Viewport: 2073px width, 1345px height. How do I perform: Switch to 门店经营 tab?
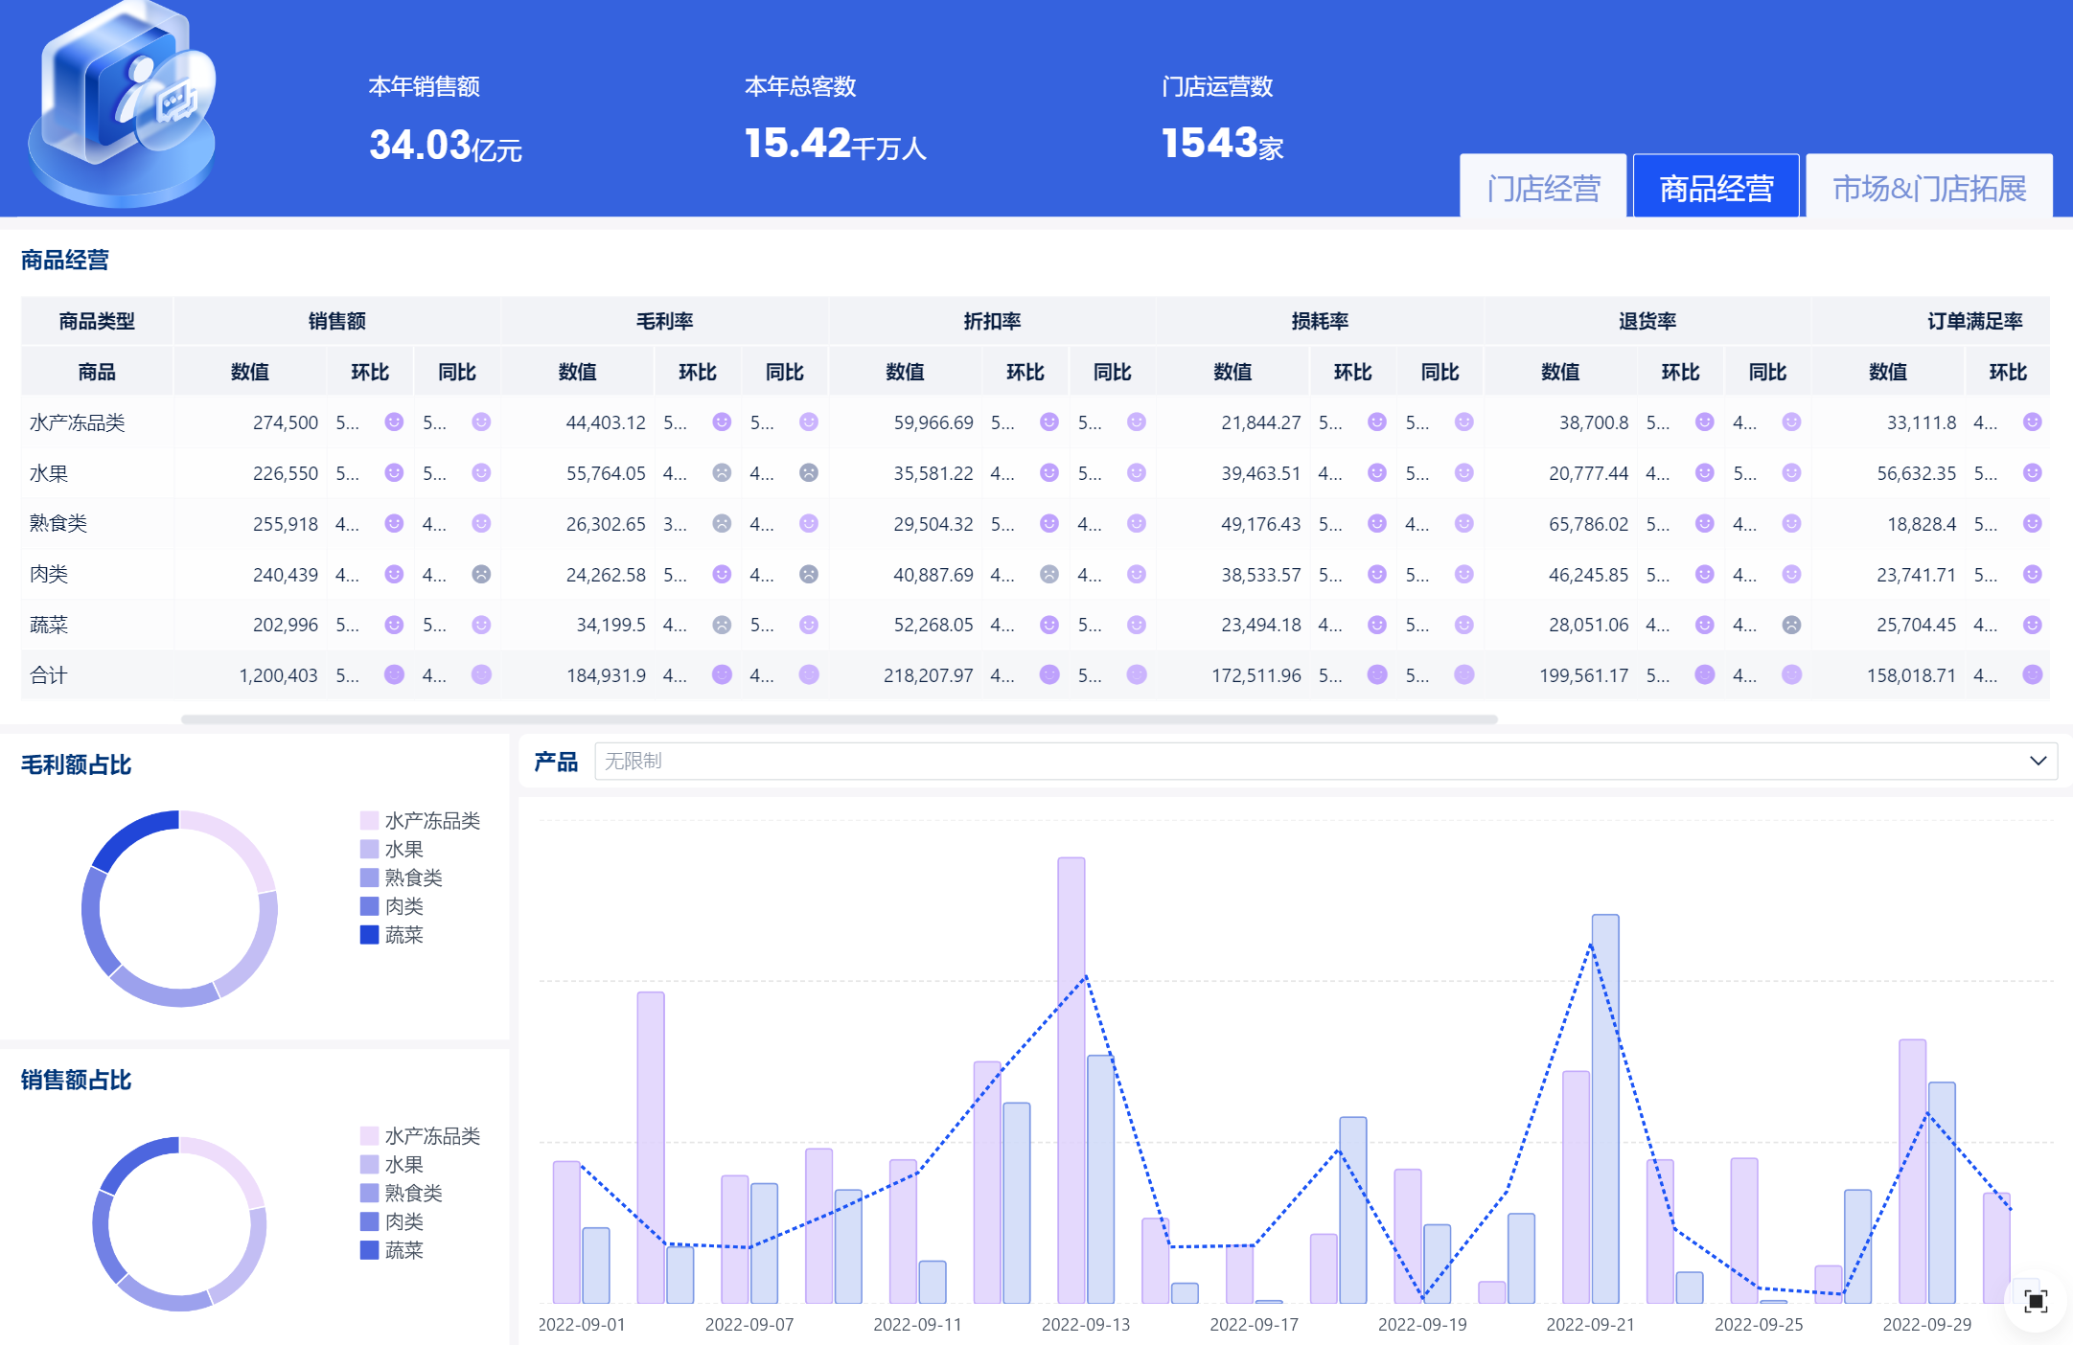1543,188
